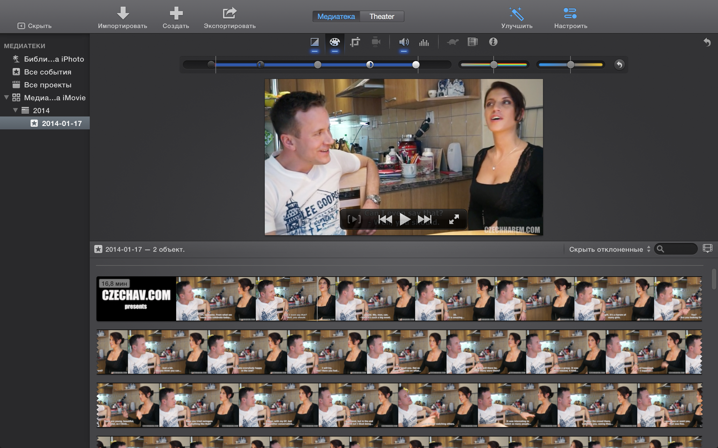Viewport: 718px width, 448px height.
Task: Select the Медиатека tab
Action: point(336,17)
